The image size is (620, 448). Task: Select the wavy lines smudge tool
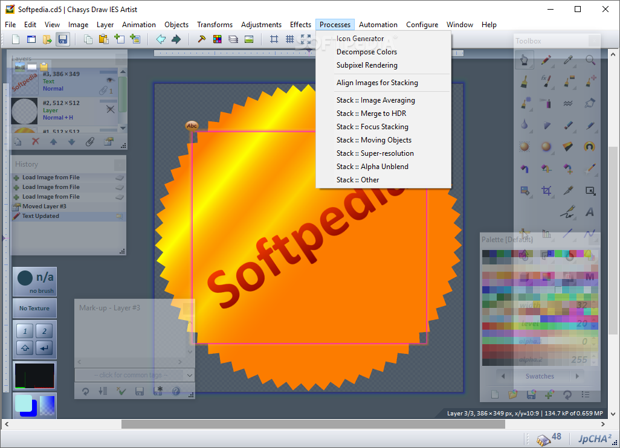(568, 103)
